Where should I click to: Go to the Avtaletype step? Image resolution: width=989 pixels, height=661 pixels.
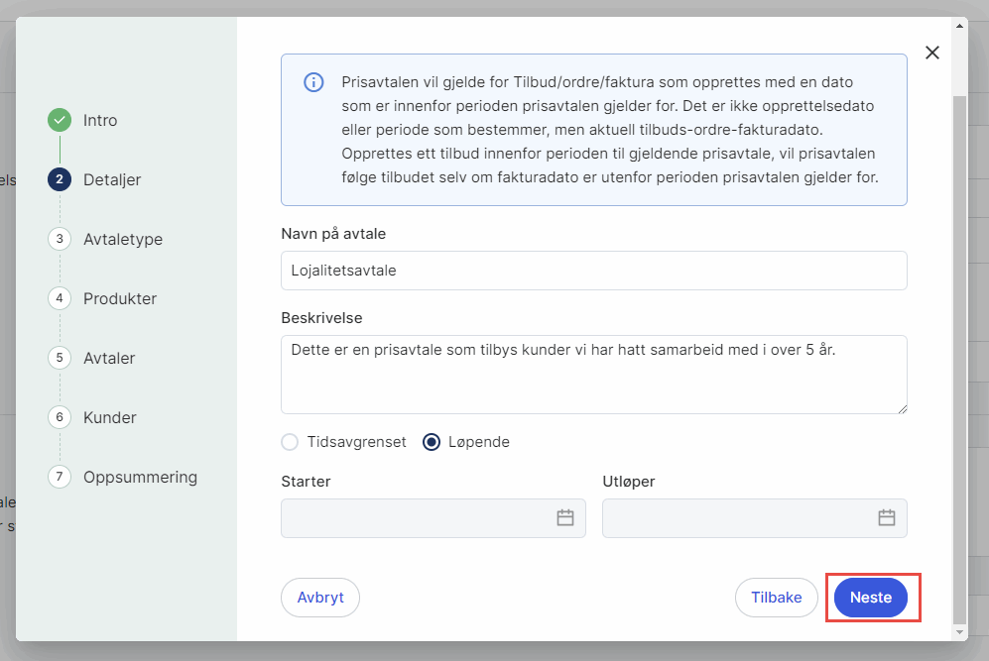(x=123, y=239)
